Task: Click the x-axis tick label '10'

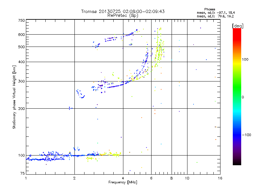Action: [x=187, y=178]
